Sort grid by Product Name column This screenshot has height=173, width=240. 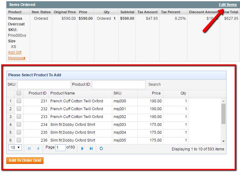(x=63, y=93)
